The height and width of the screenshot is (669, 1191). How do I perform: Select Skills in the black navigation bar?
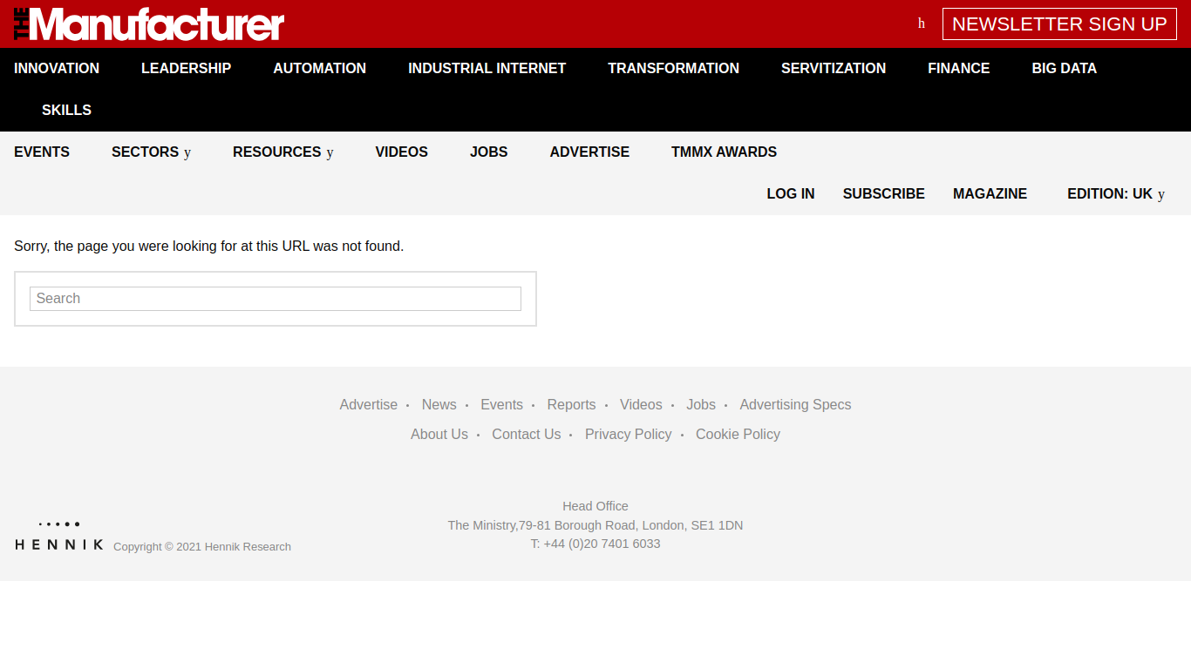(66, 110)
